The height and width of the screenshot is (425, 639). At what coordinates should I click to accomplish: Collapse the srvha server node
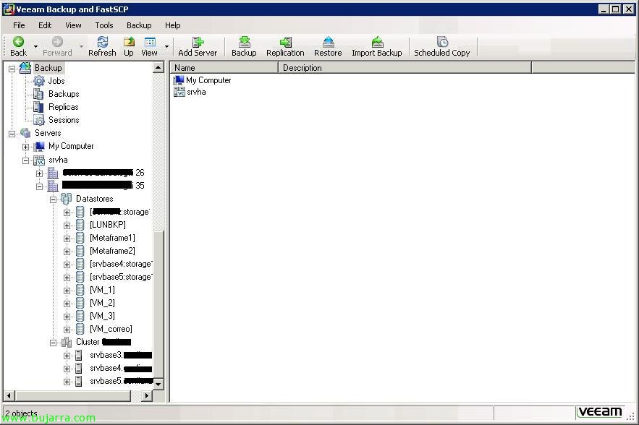click(25, 160)
